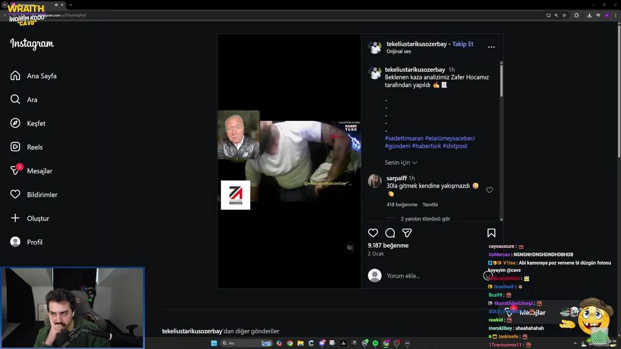Image resolution: width=621 pixels, height=349 pixels.
Task: Open new browser tab with plus
Action: coord(70,5)
